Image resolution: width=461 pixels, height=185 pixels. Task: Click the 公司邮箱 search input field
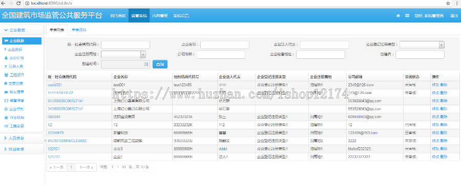pos(221,55)
